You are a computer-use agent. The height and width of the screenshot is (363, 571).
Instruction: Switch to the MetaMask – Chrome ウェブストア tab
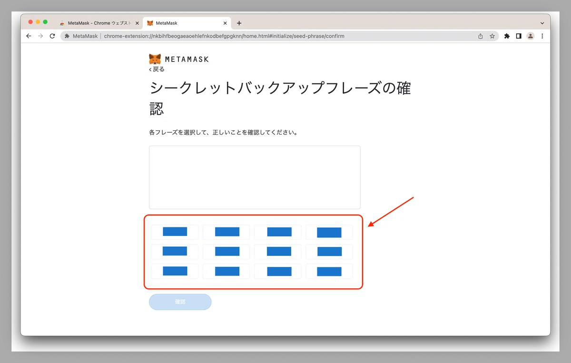99,23
